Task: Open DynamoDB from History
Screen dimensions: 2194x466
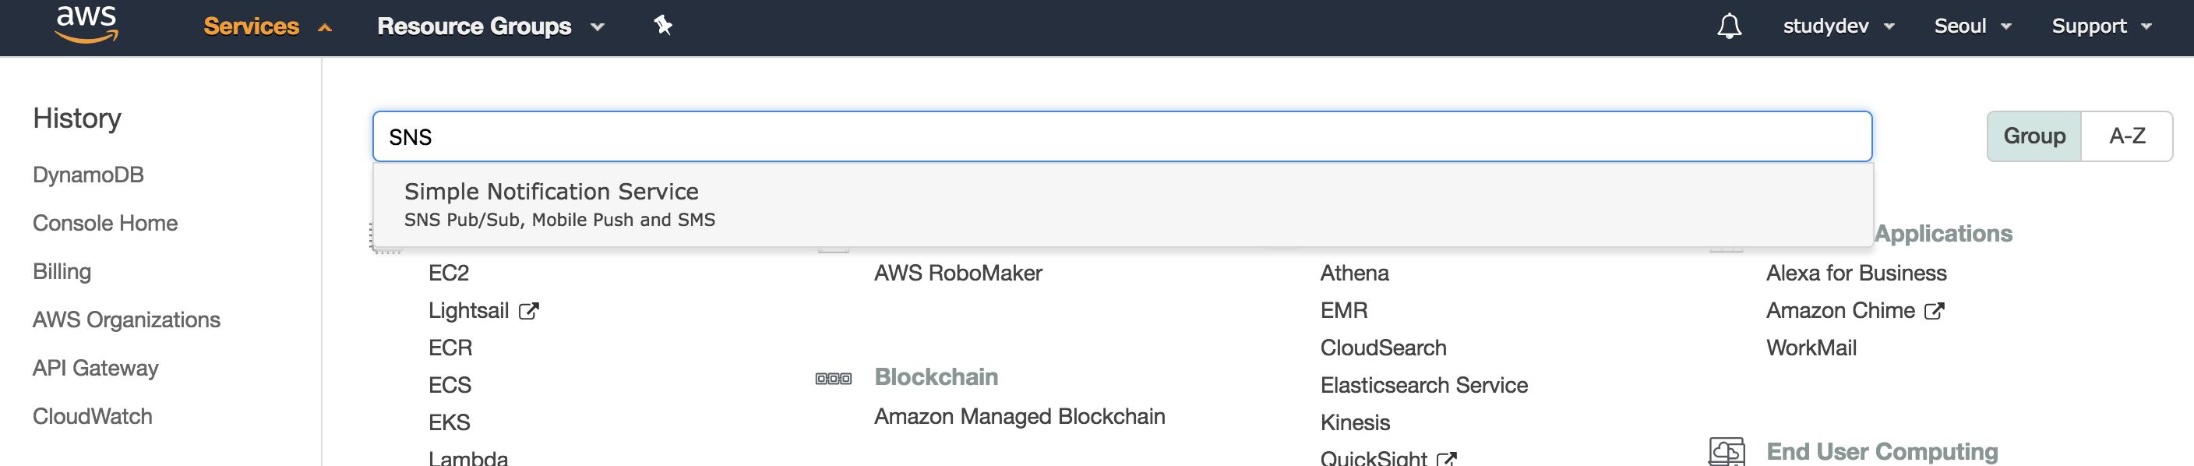Action: coord(89,175)
